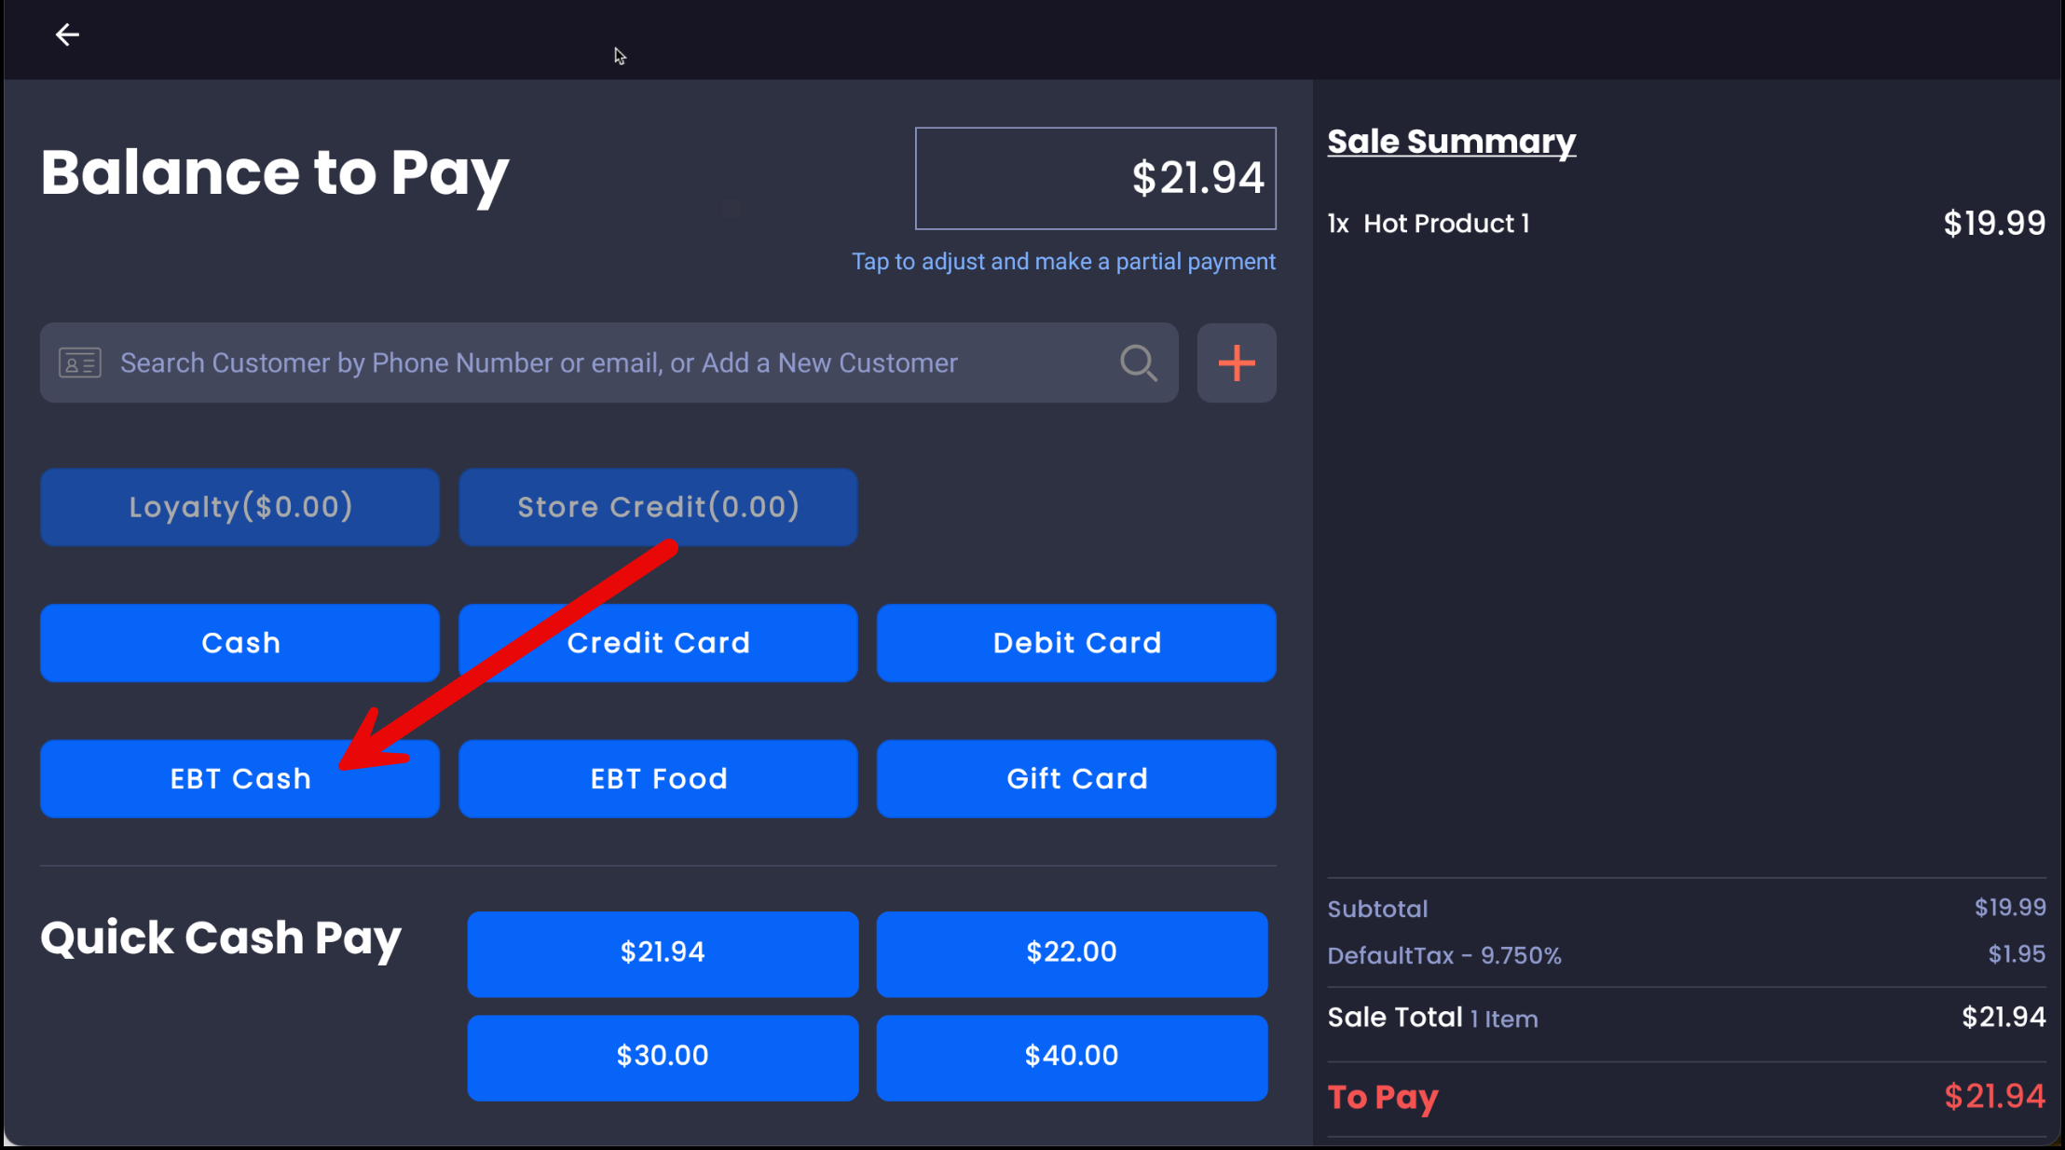Click the customer ID card icon

[80, 363]
